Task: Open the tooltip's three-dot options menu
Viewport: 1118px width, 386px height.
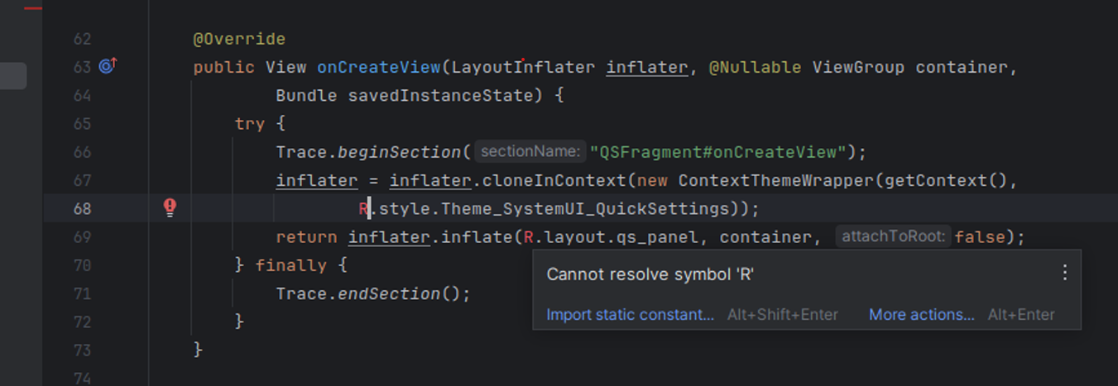Action: pos(1065,273)
